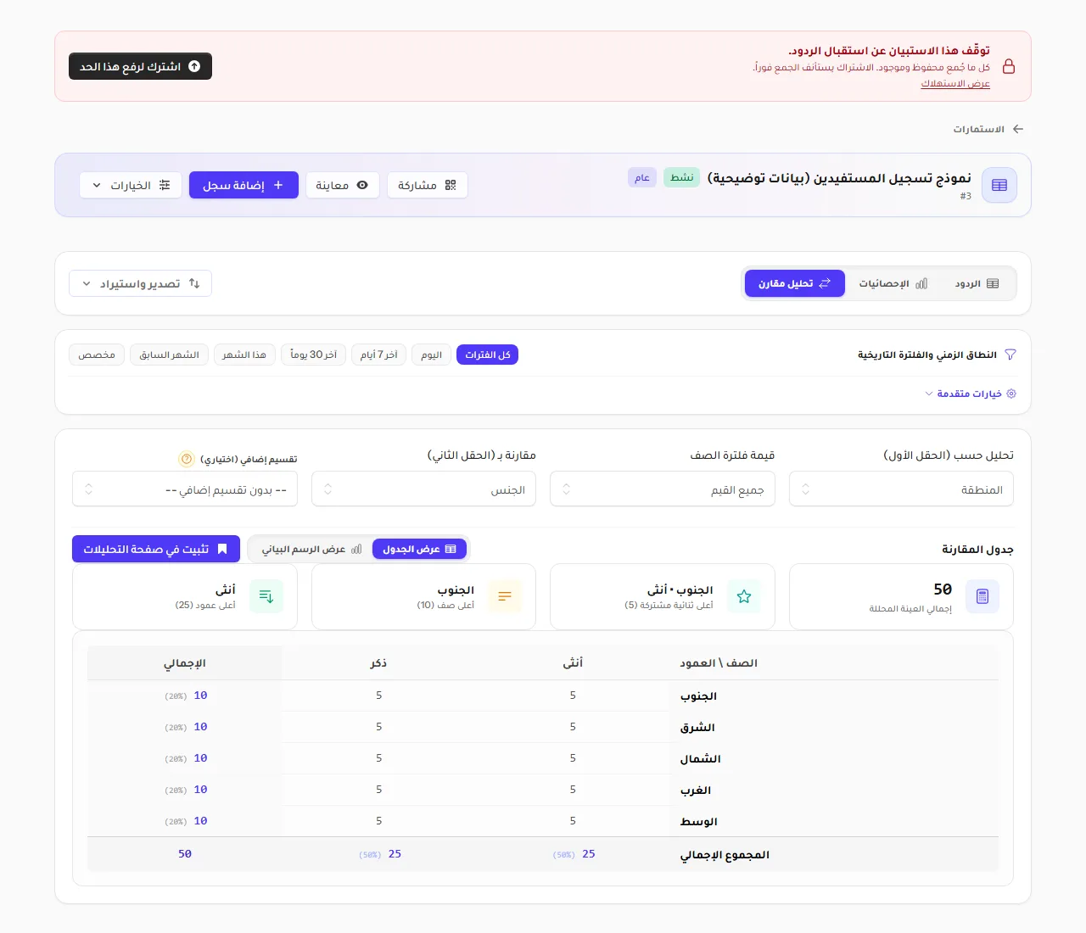Select the كل الفترات period filter

pyautogui.click(x=487, y=355)
